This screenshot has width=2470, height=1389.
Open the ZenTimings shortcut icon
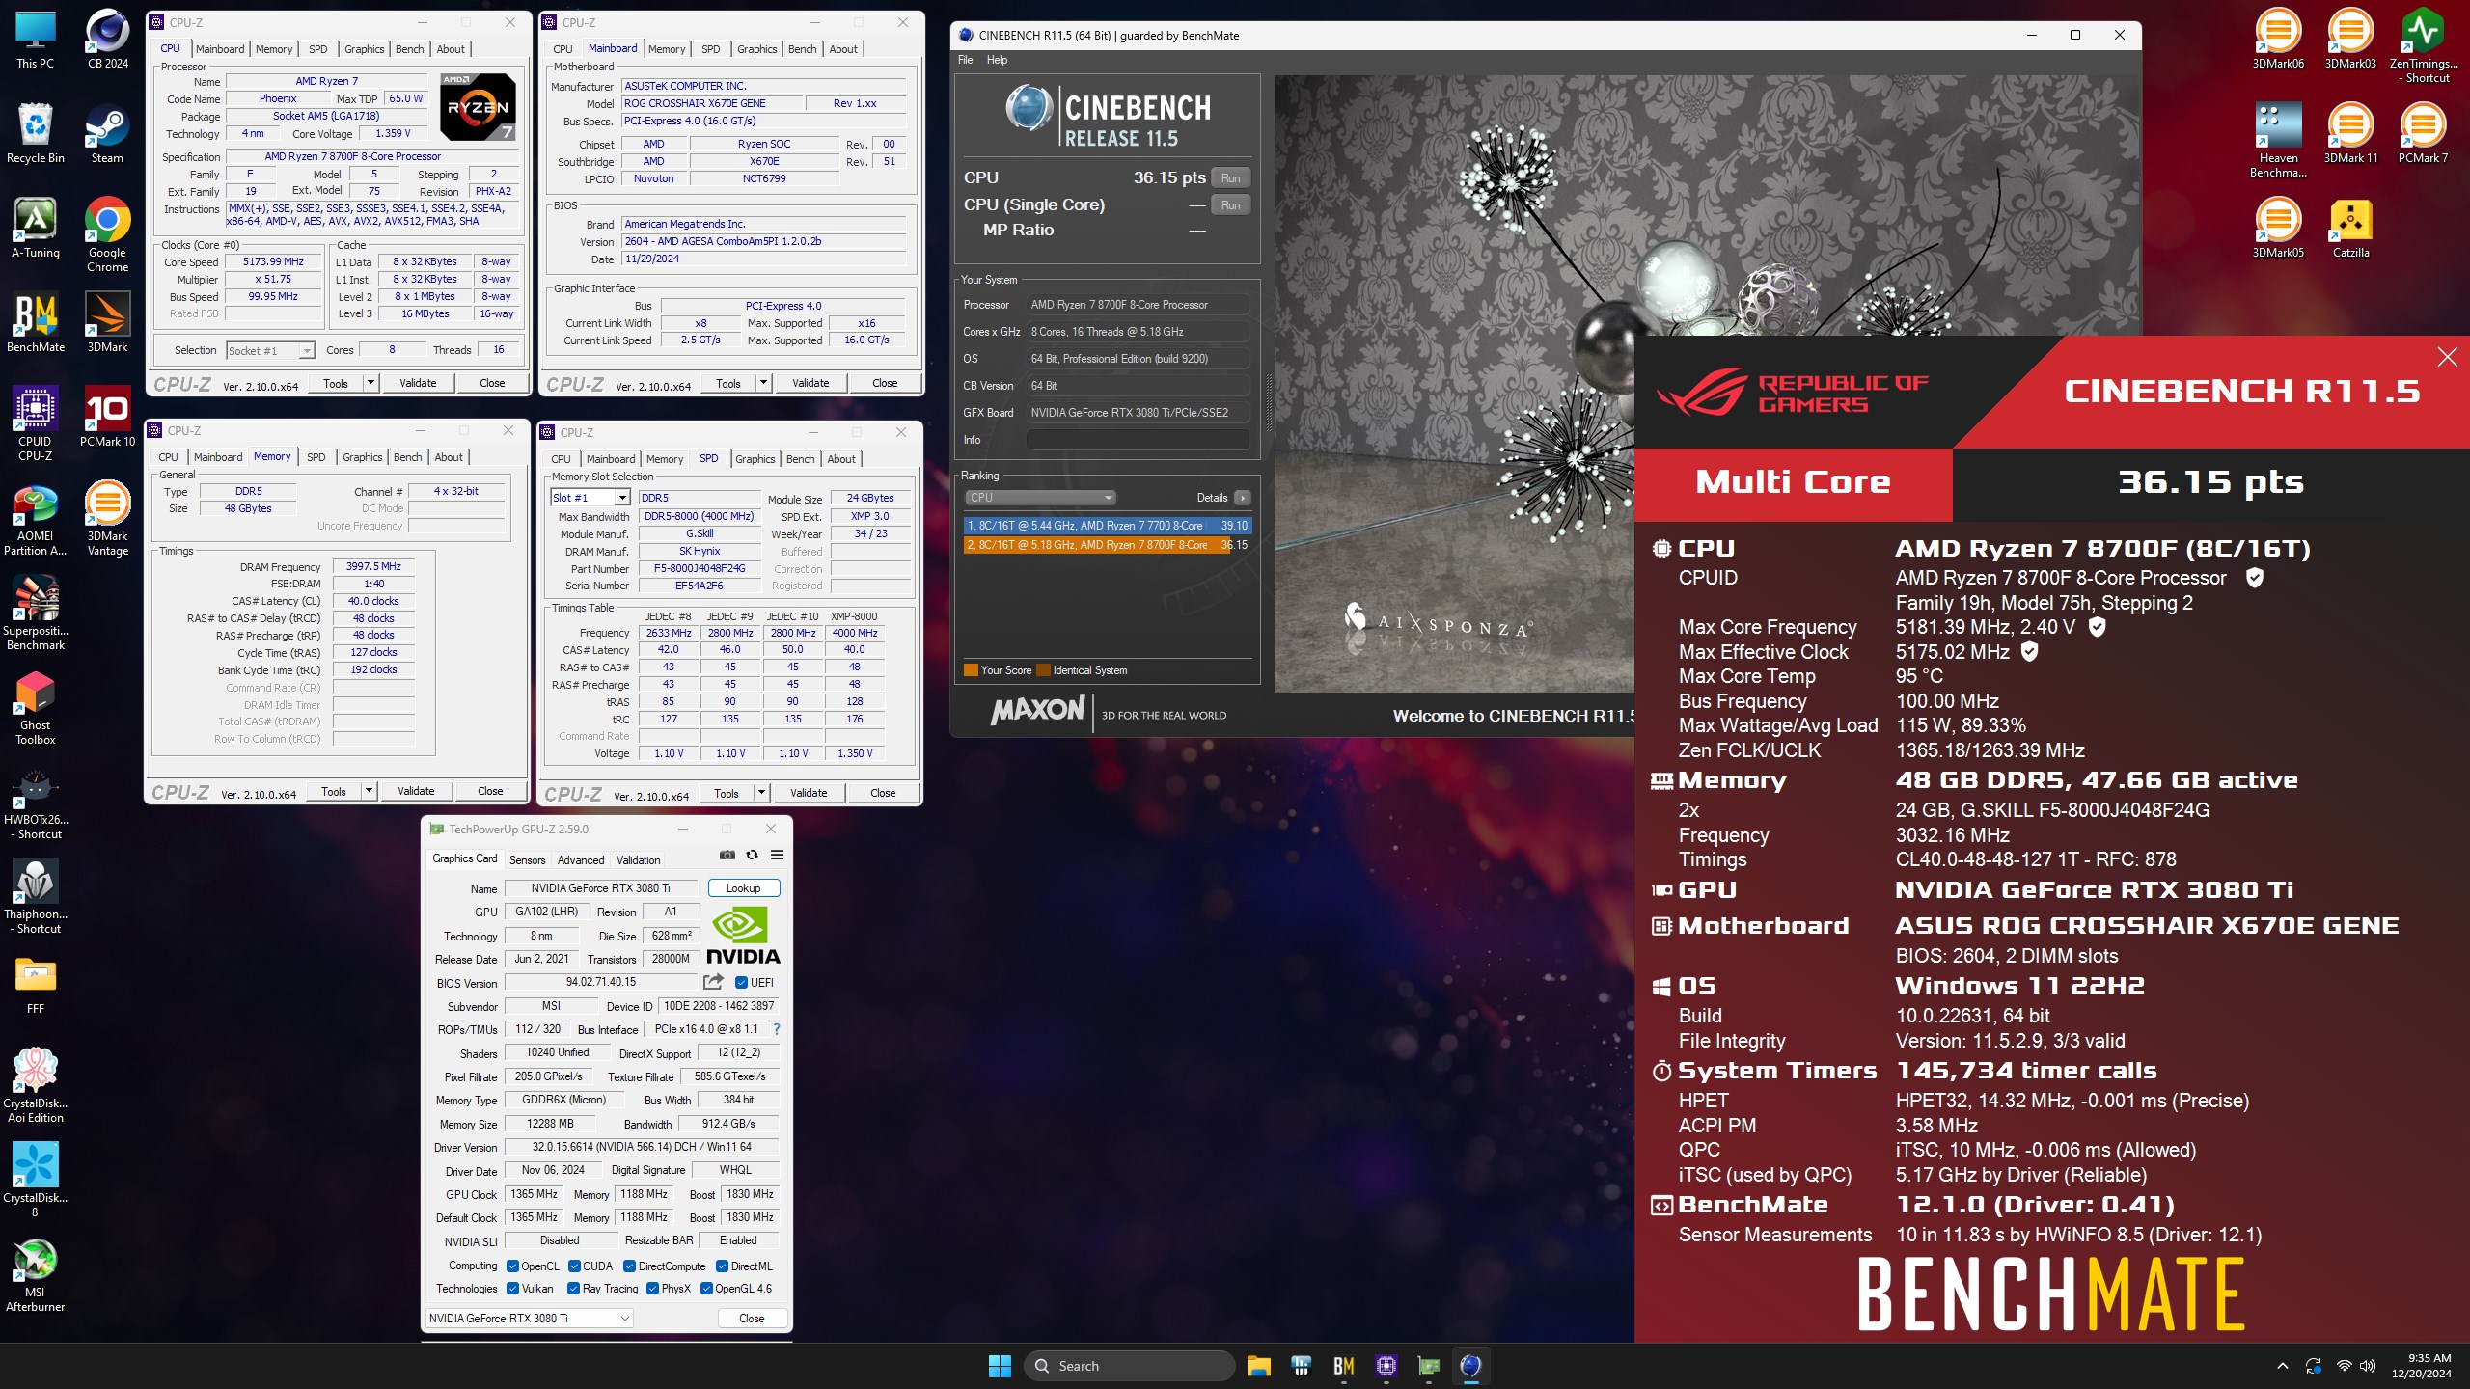2423,46
